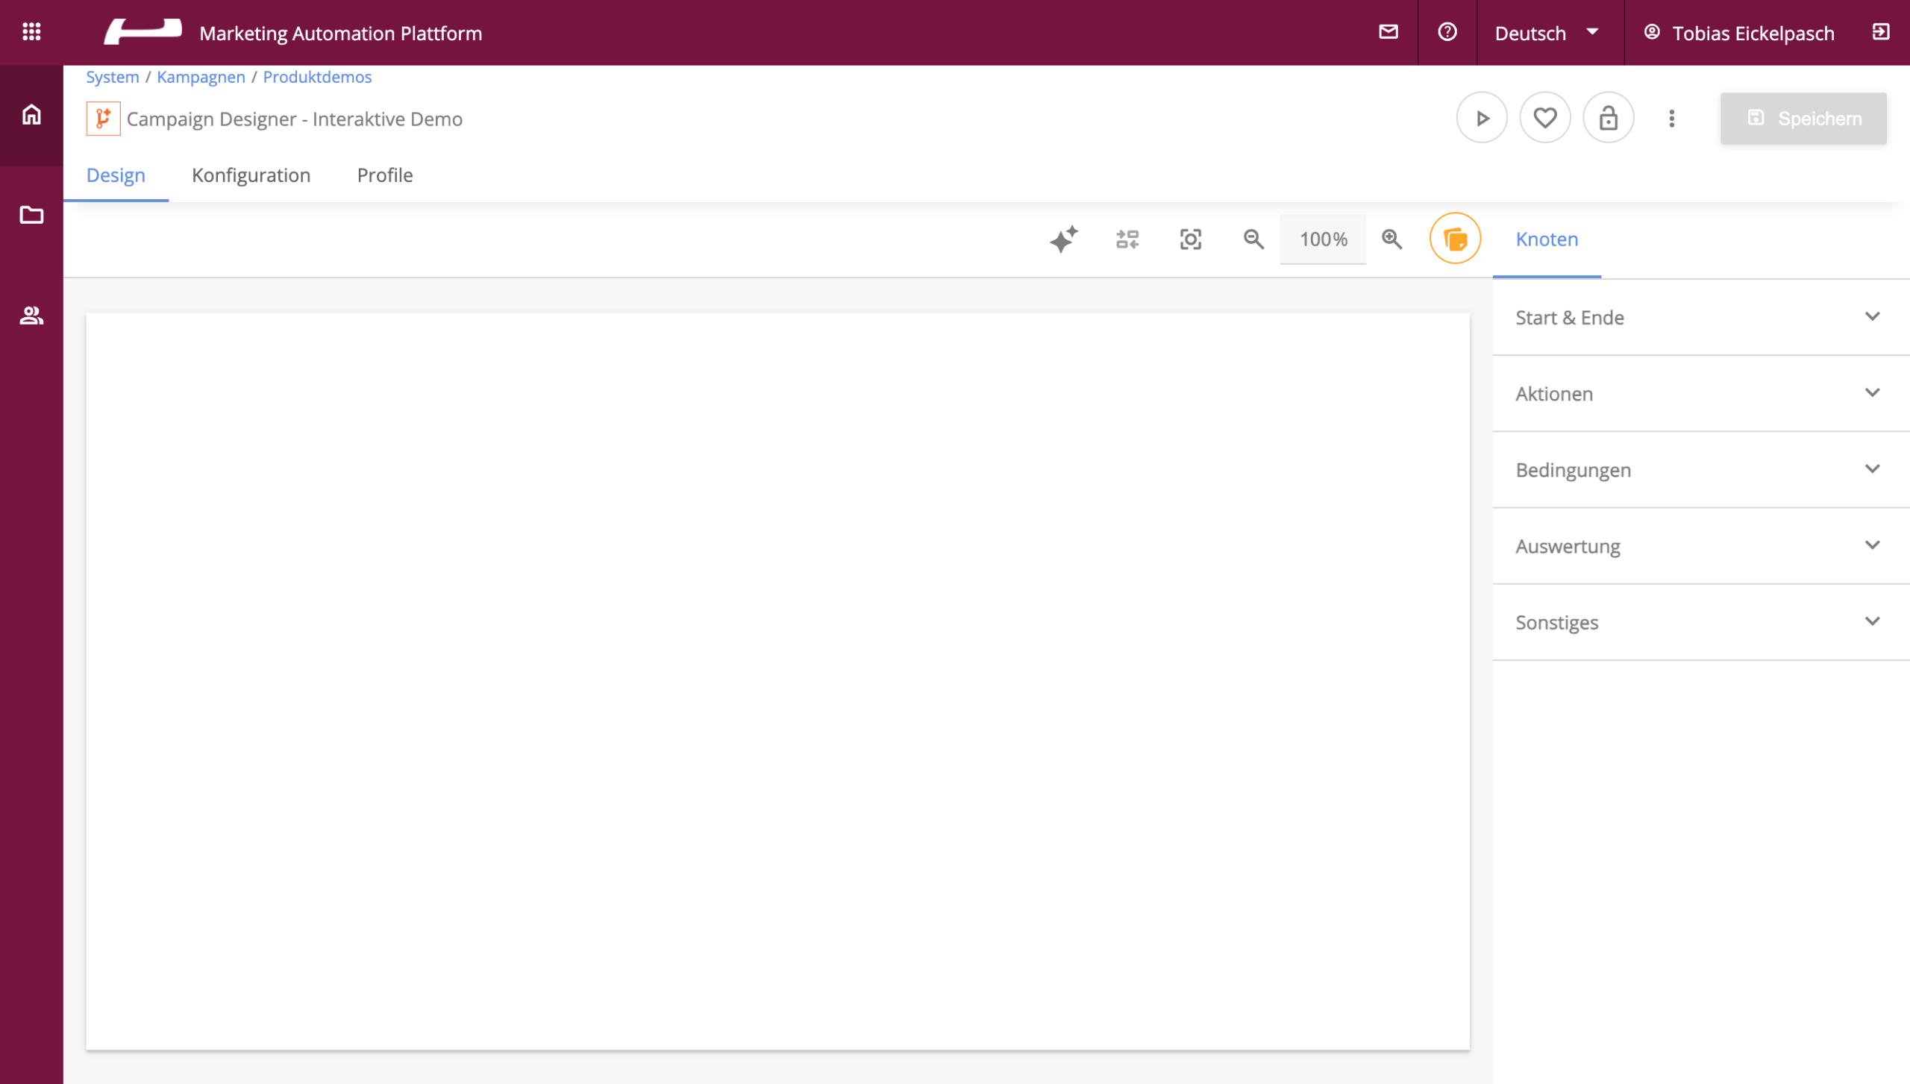The width and height of the screenshot is (1910, 1084).
Task: Click the auto-arrange nodes icon
Action: tap(1127, 239)
